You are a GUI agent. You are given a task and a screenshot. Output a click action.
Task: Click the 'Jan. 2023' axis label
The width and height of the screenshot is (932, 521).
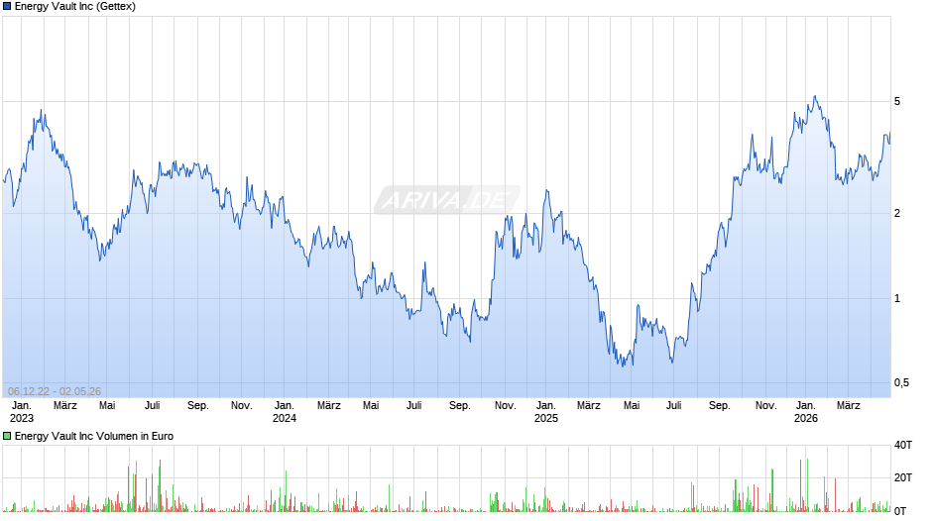22,412
